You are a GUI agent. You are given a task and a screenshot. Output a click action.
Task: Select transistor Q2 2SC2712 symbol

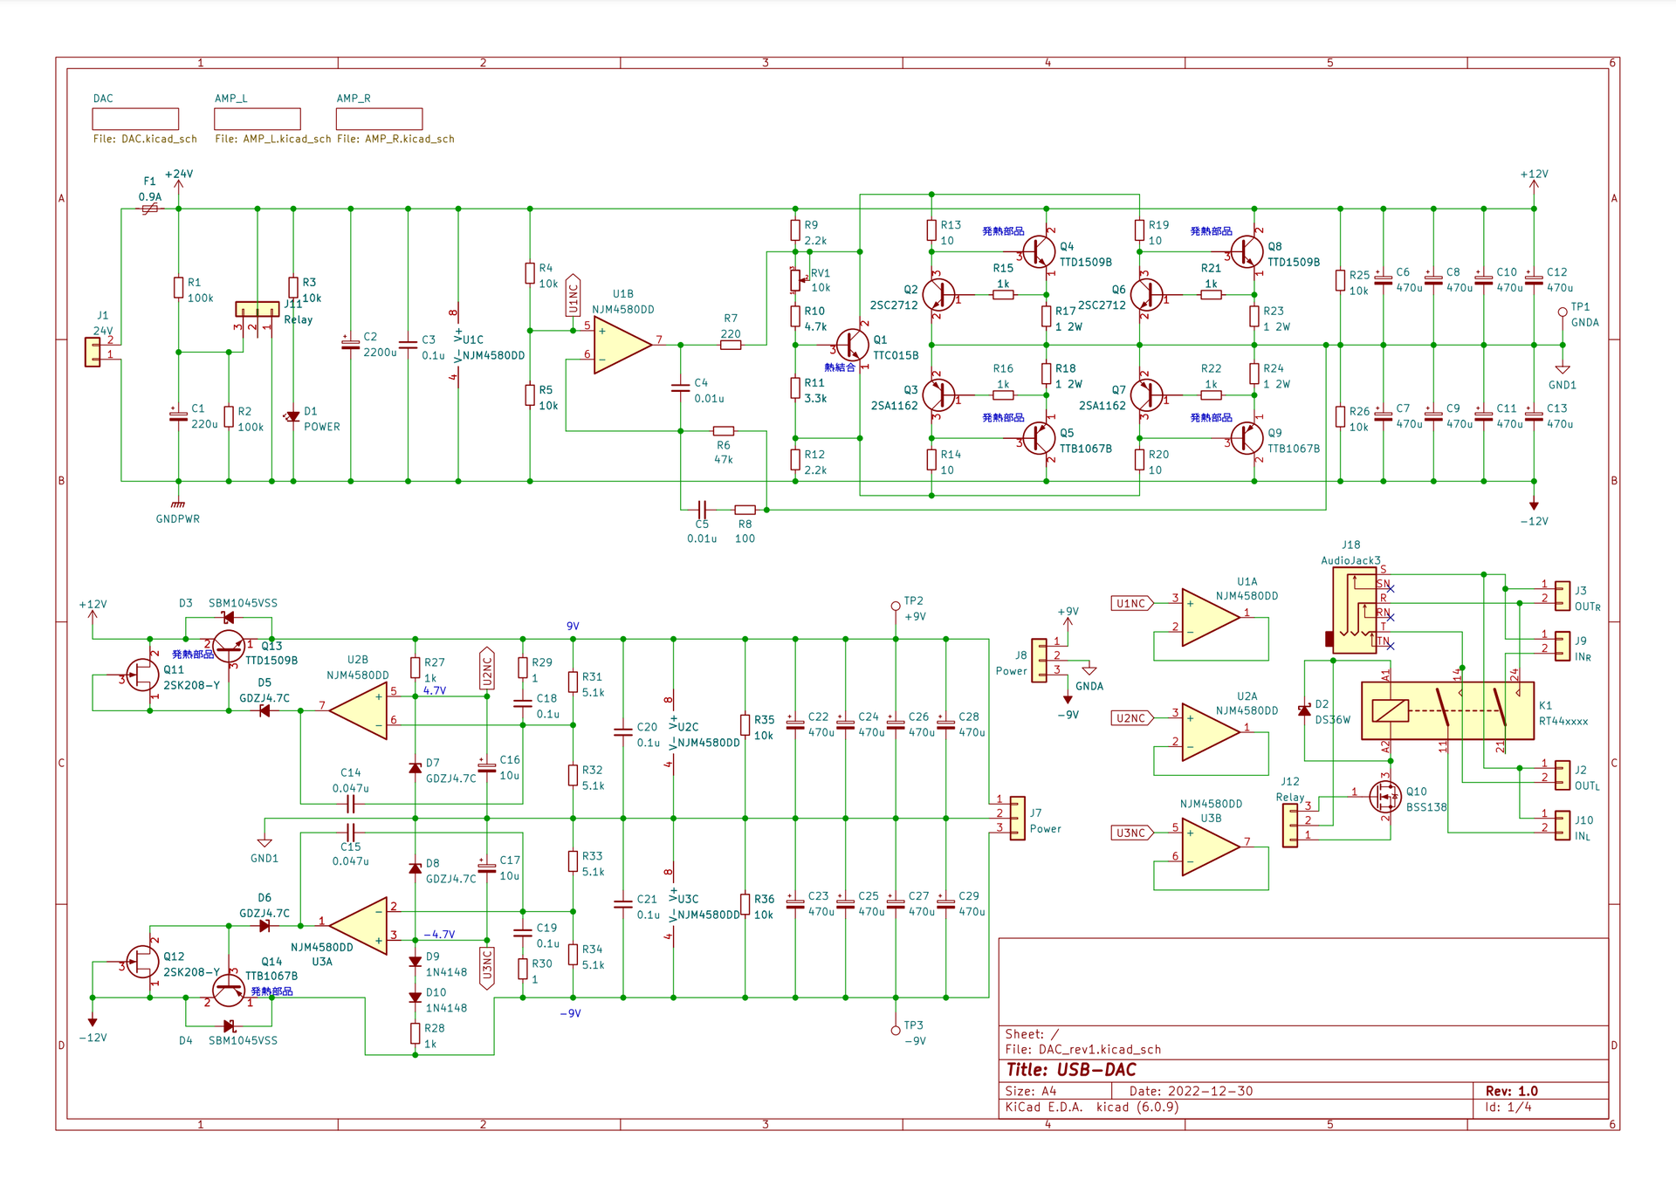(x=938, y=296)
